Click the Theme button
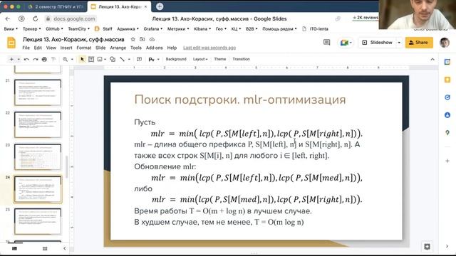Image resolution: width=456 pixels, height=256 pixels. coord(220,59)
